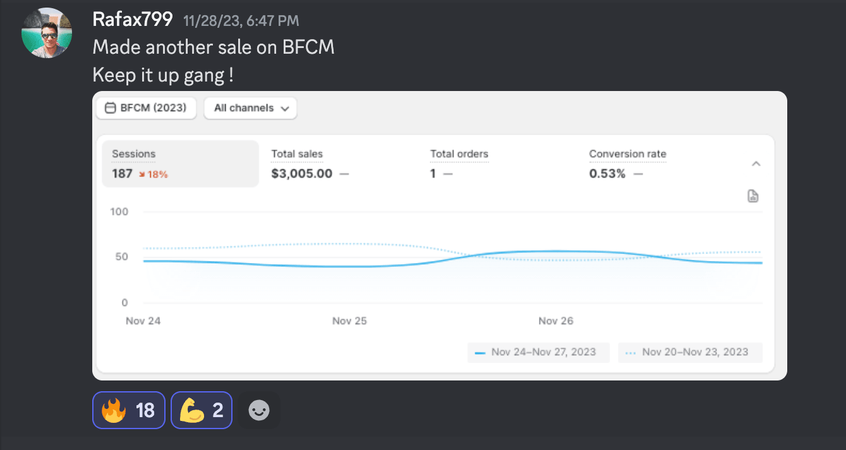Screen dimensions: 846x450
Task: Toggle the fire emoji reaction
Action: coord(129,411)
